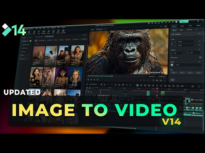Click the mark-in bracket icon under player
205x153 pixels.
(140, 80)
